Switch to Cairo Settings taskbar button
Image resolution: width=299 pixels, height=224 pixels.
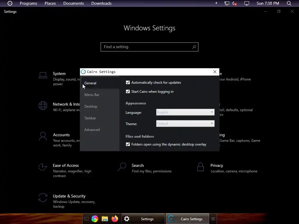coord(187,219)
